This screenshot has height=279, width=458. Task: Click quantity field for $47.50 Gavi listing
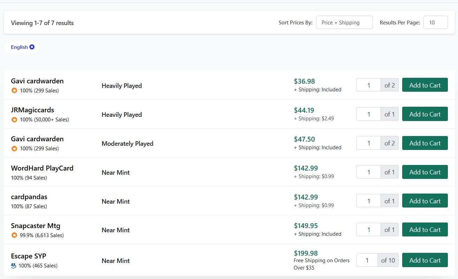[x=368, y=143]
